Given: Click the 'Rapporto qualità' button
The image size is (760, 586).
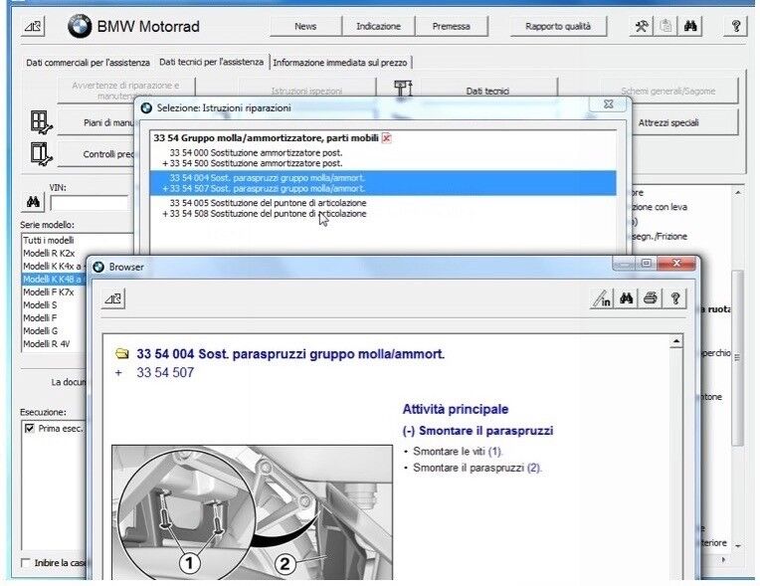Looking at the screenshot, I should click(x=557, y=27).
